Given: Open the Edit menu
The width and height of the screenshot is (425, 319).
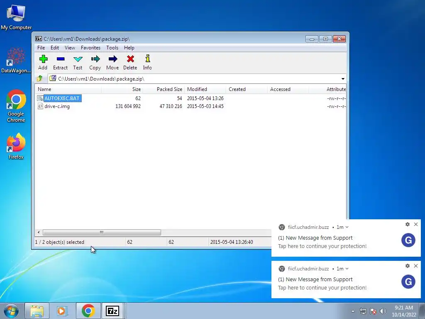Looking at the screenshot, I should coord(55,48).
